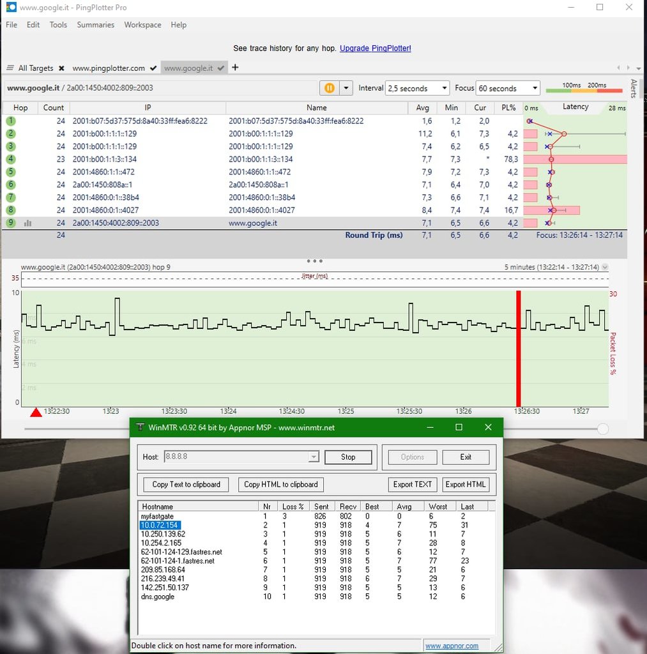Sort by the Hop column header
The height and width of the screenshot is (654, 647).
tap(20, 107)
